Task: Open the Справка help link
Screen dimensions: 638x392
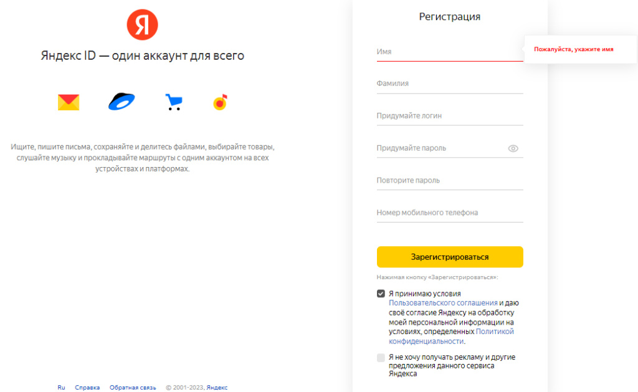Action: (x=87, y=388)
